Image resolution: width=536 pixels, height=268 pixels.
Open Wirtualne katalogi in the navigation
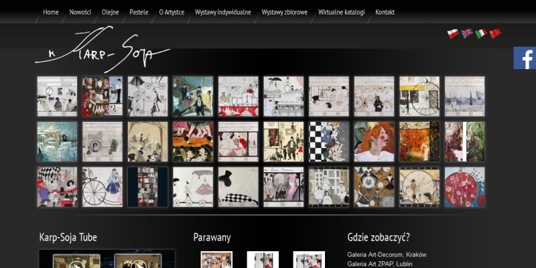tap(342, 12)
